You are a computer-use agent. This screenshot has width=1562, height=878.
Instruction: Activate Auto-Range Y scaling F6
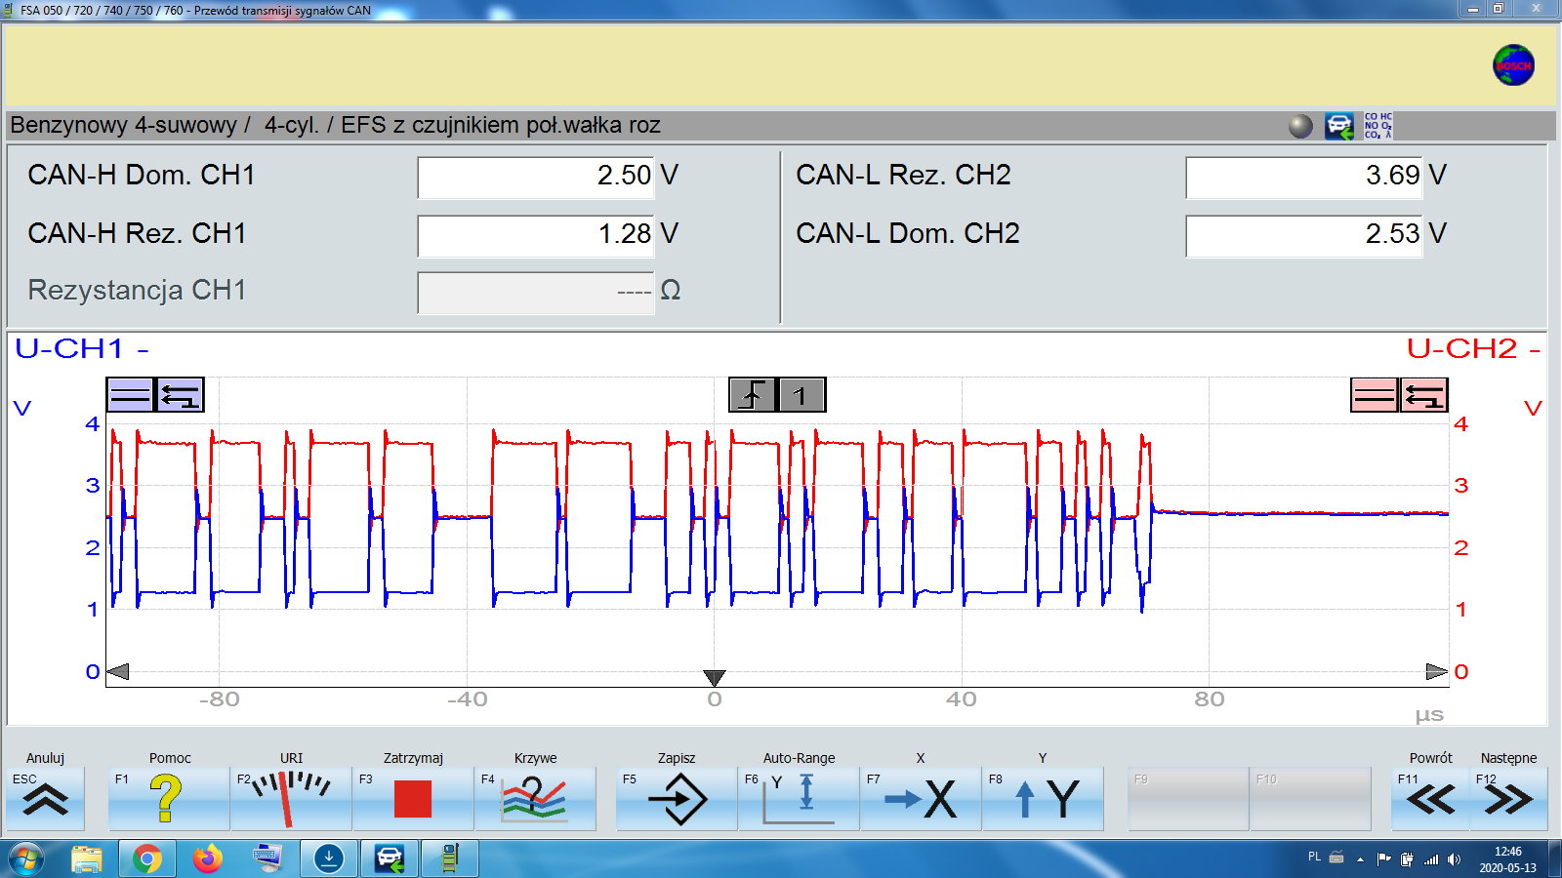point(799,799)
